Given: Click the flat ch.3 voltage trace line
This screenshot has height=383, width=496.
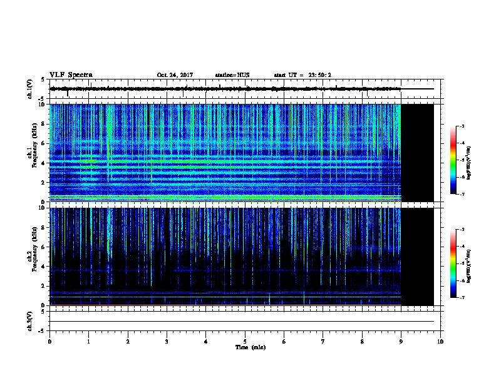Looking at the screenshot, I should point(242,322).
